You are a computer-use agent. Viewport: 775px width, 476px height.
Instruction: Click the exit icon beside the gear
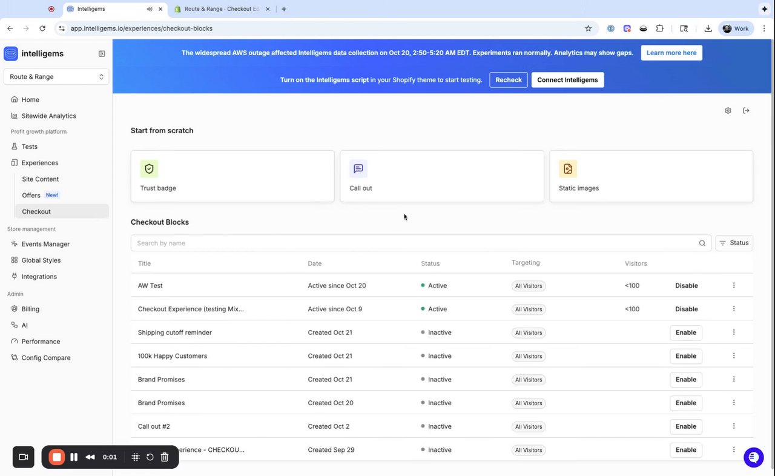(746, 111)
